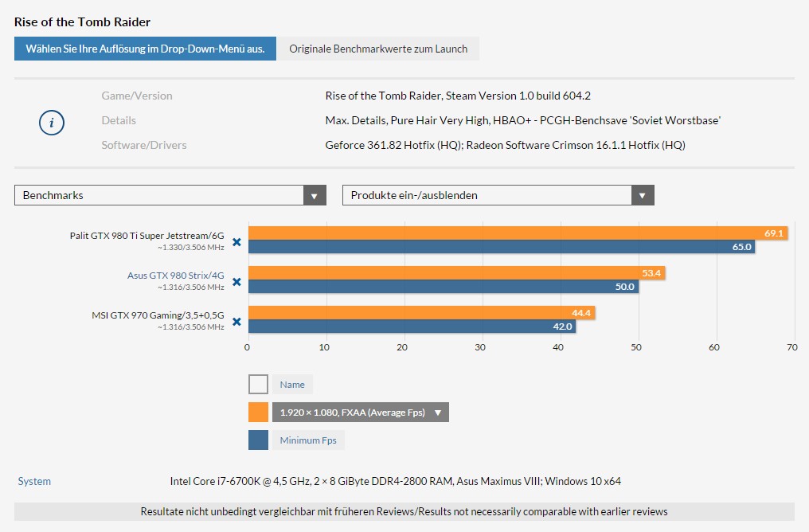Remove MSI GTX 970 Gaming row with X

coord(236,322)
